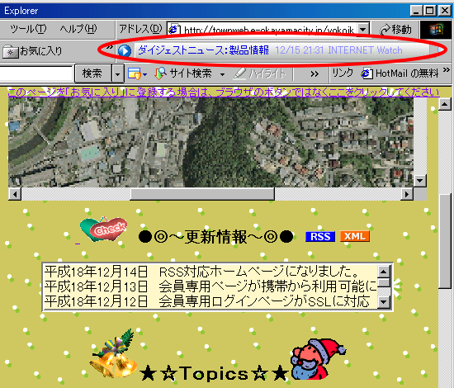The width and height of the screenshot is (454, 388).
Task: Click the サイト検索 button
Action: [183, 73]
